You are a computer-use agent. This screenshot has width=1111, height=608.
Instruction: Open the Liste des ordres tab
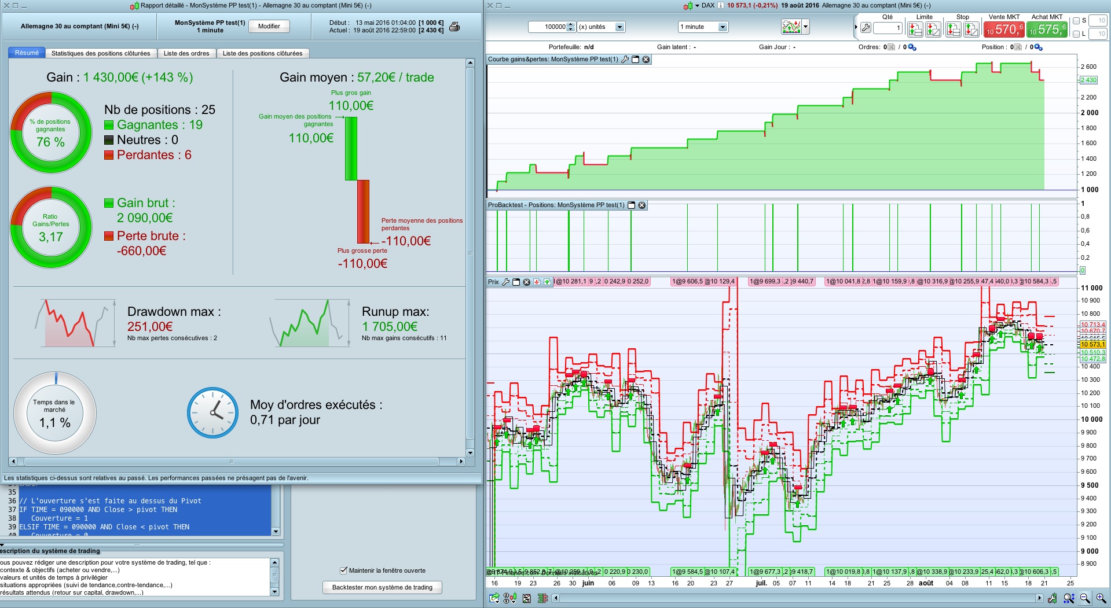[186, 53]
